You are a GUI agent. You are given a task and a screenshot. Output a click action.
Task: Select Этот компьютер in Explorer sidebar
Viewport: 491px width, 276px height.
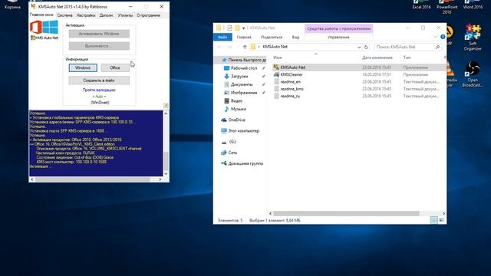pos(243,131)
